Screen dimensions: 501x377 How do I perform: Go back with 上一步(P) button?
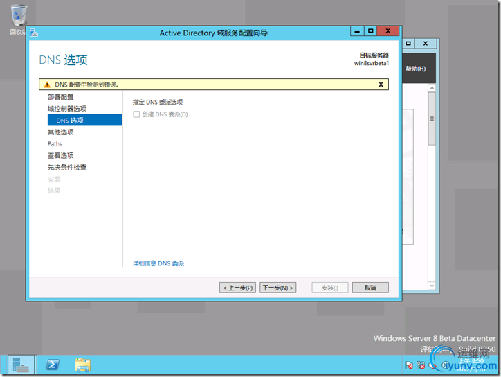click(x=238, y=288)
